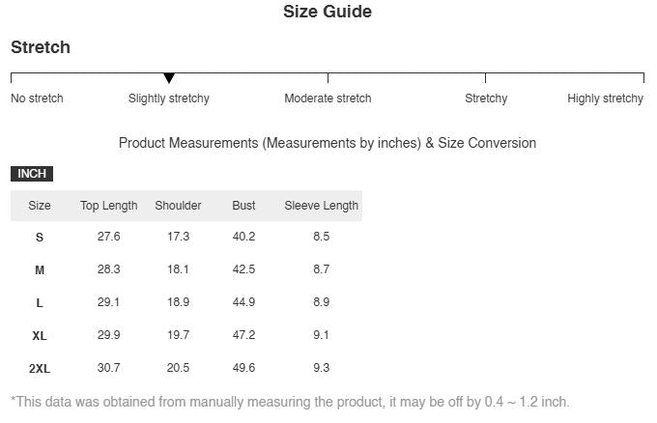Click the Size Guide title
Screen dimensions: 657x423
click(328, 13)
